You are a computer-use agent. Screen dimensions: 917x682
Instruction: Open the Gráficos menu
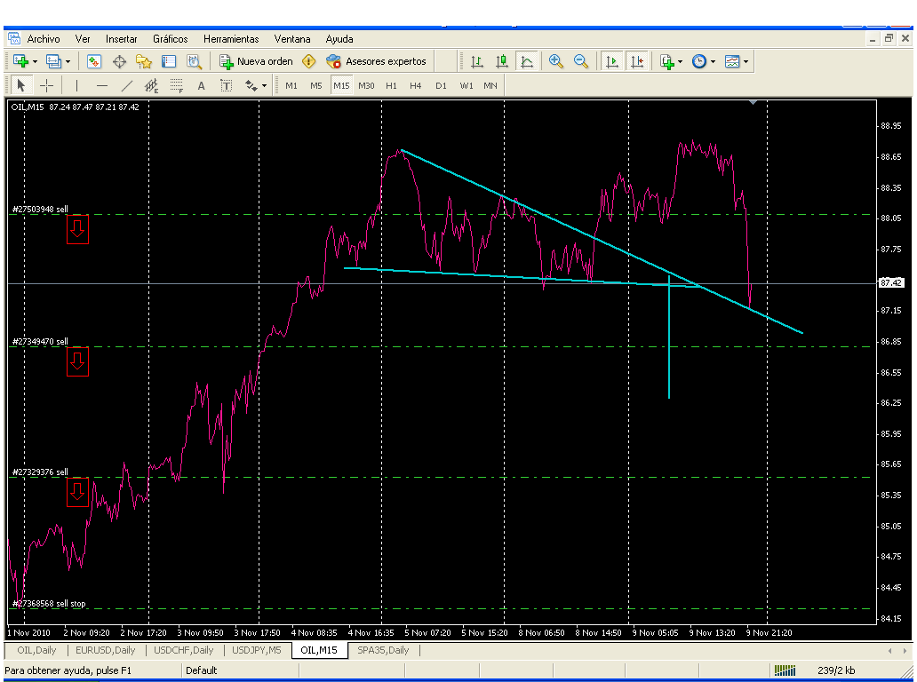pyautogui.click(x=171, y=39)
